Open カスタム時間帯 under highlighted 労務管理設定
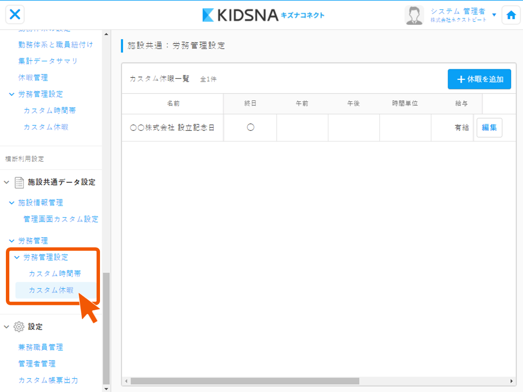The image size is (523, 392). 55,273
